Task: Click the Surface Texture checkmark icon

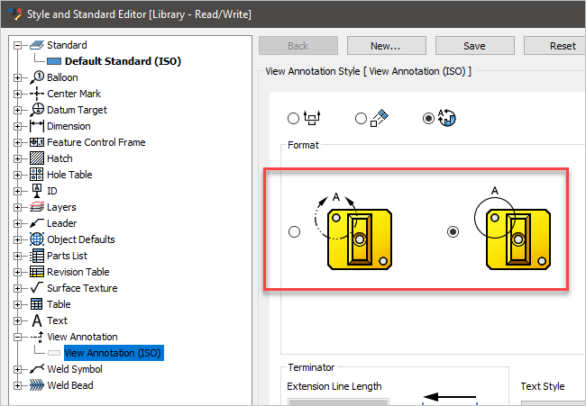Action: click(37, 288)
